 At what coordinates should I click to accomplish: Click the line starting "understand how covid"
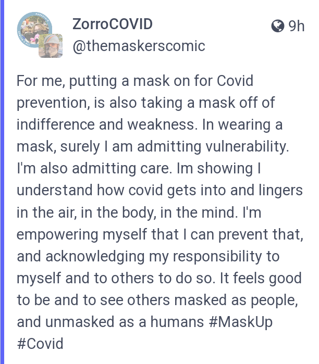(x=159, y=191)
